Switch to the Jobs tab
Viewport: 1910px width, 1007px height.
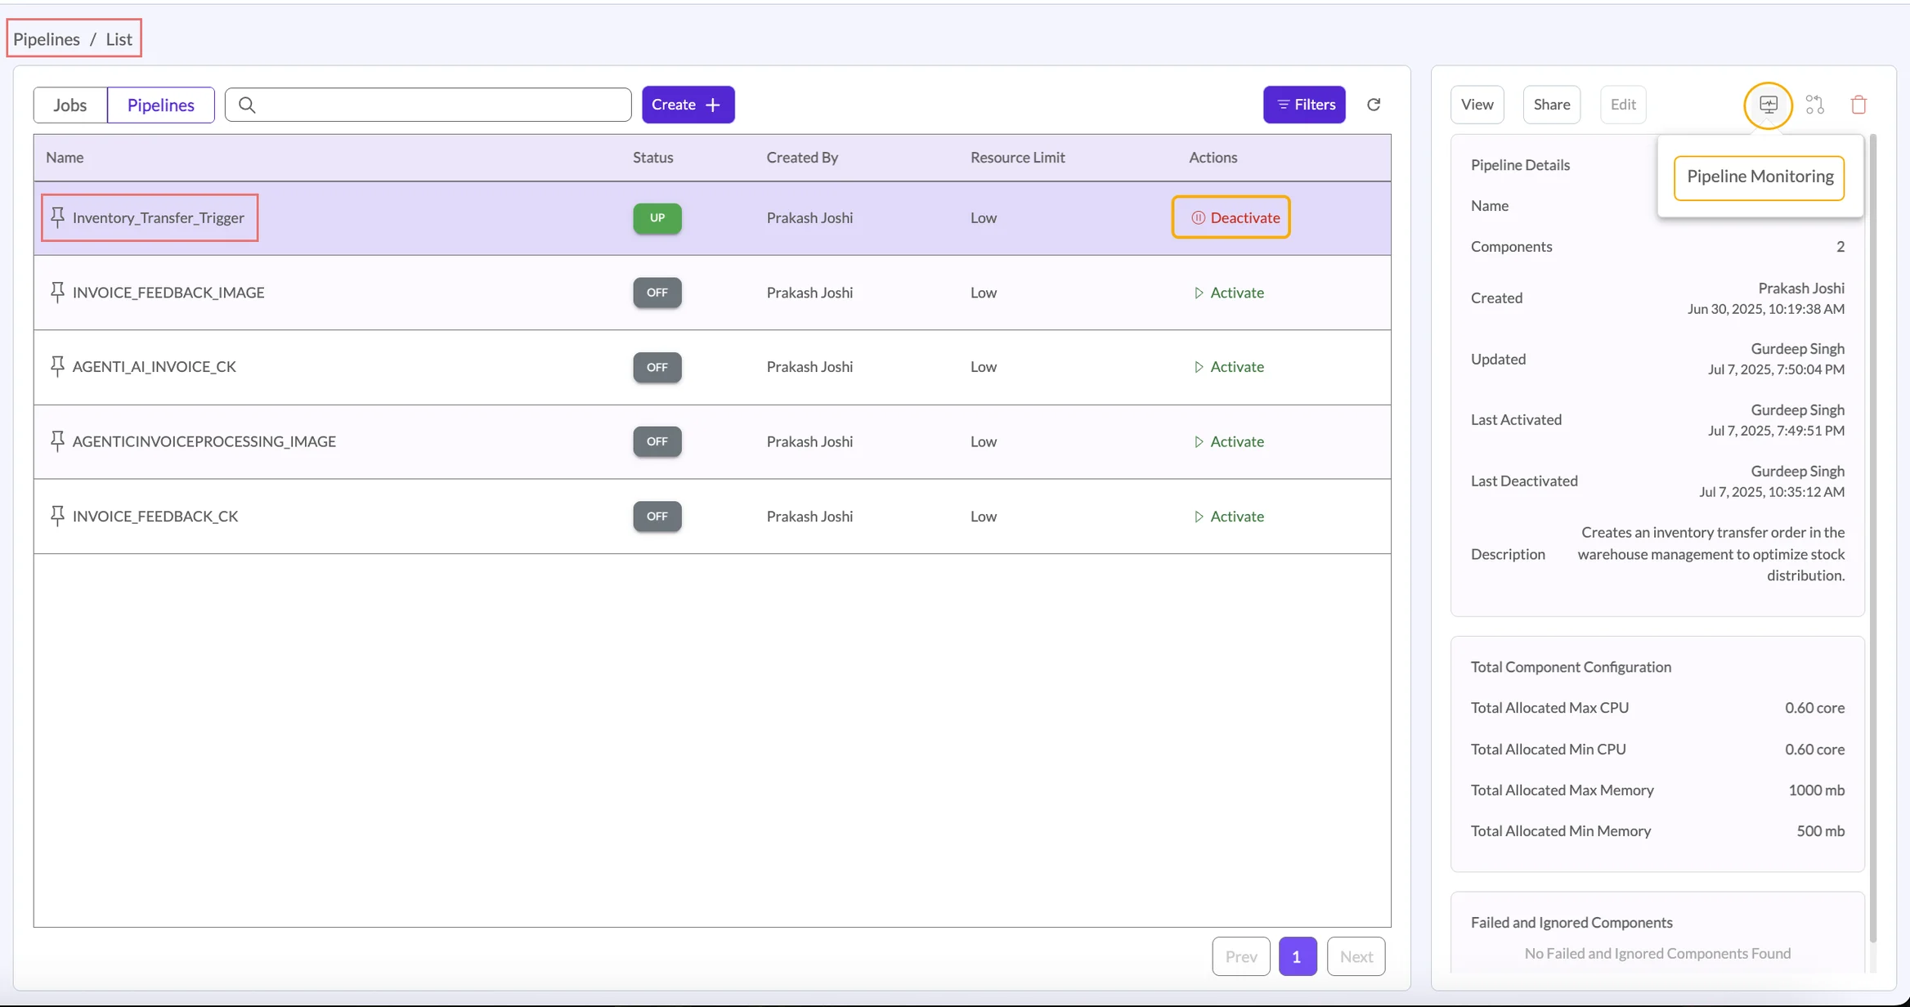point(70,105)
